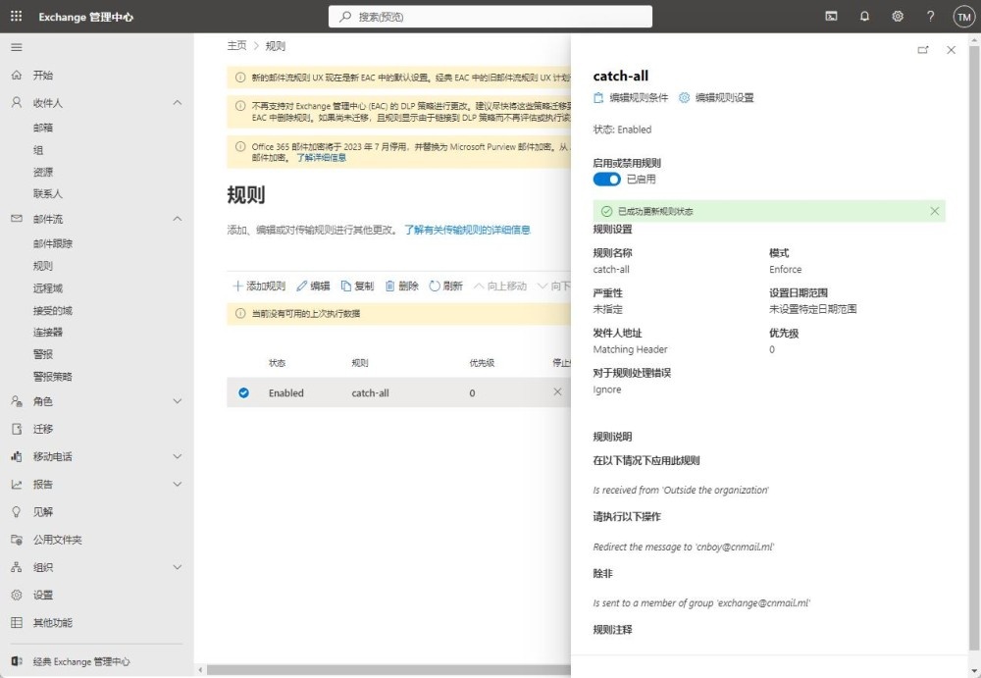Image resolution: width=981 pixels, height=678 pixels.
Task: Expand the 报告 navigation section
Action: 178,484
